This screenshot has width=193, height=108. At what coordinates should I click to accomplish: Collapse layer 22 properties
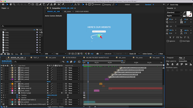click(10, 79)
